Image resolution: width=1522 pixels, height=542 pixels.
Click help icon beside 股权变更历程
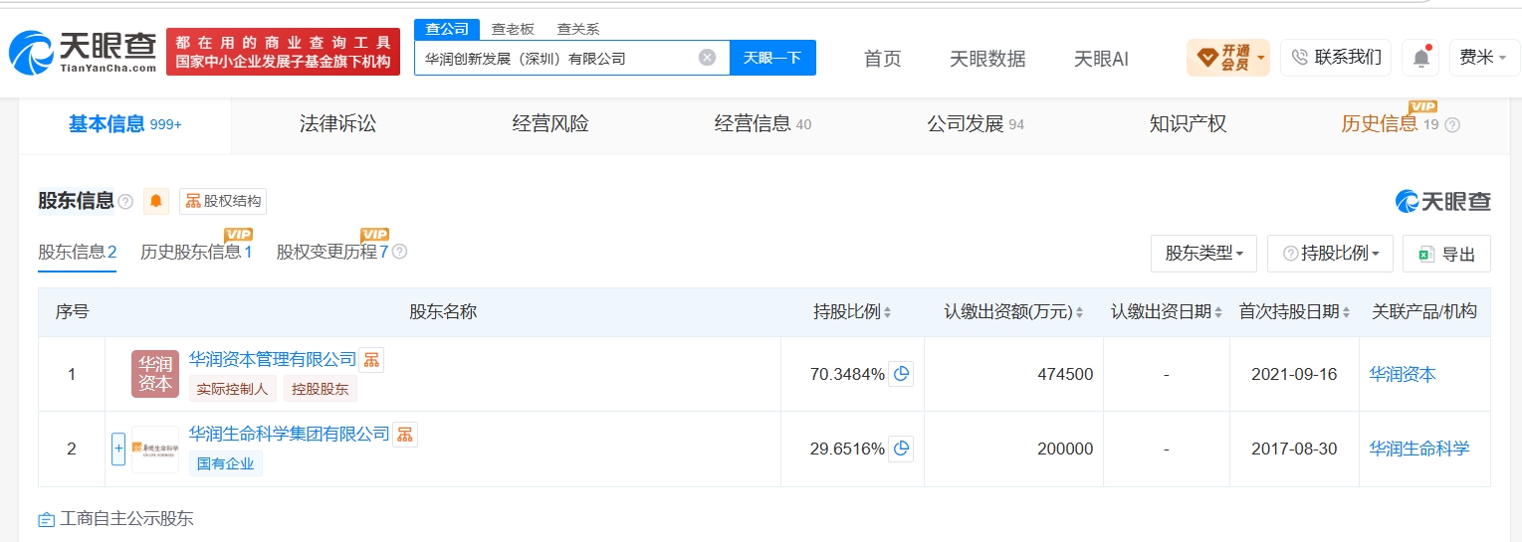point(400,252)
